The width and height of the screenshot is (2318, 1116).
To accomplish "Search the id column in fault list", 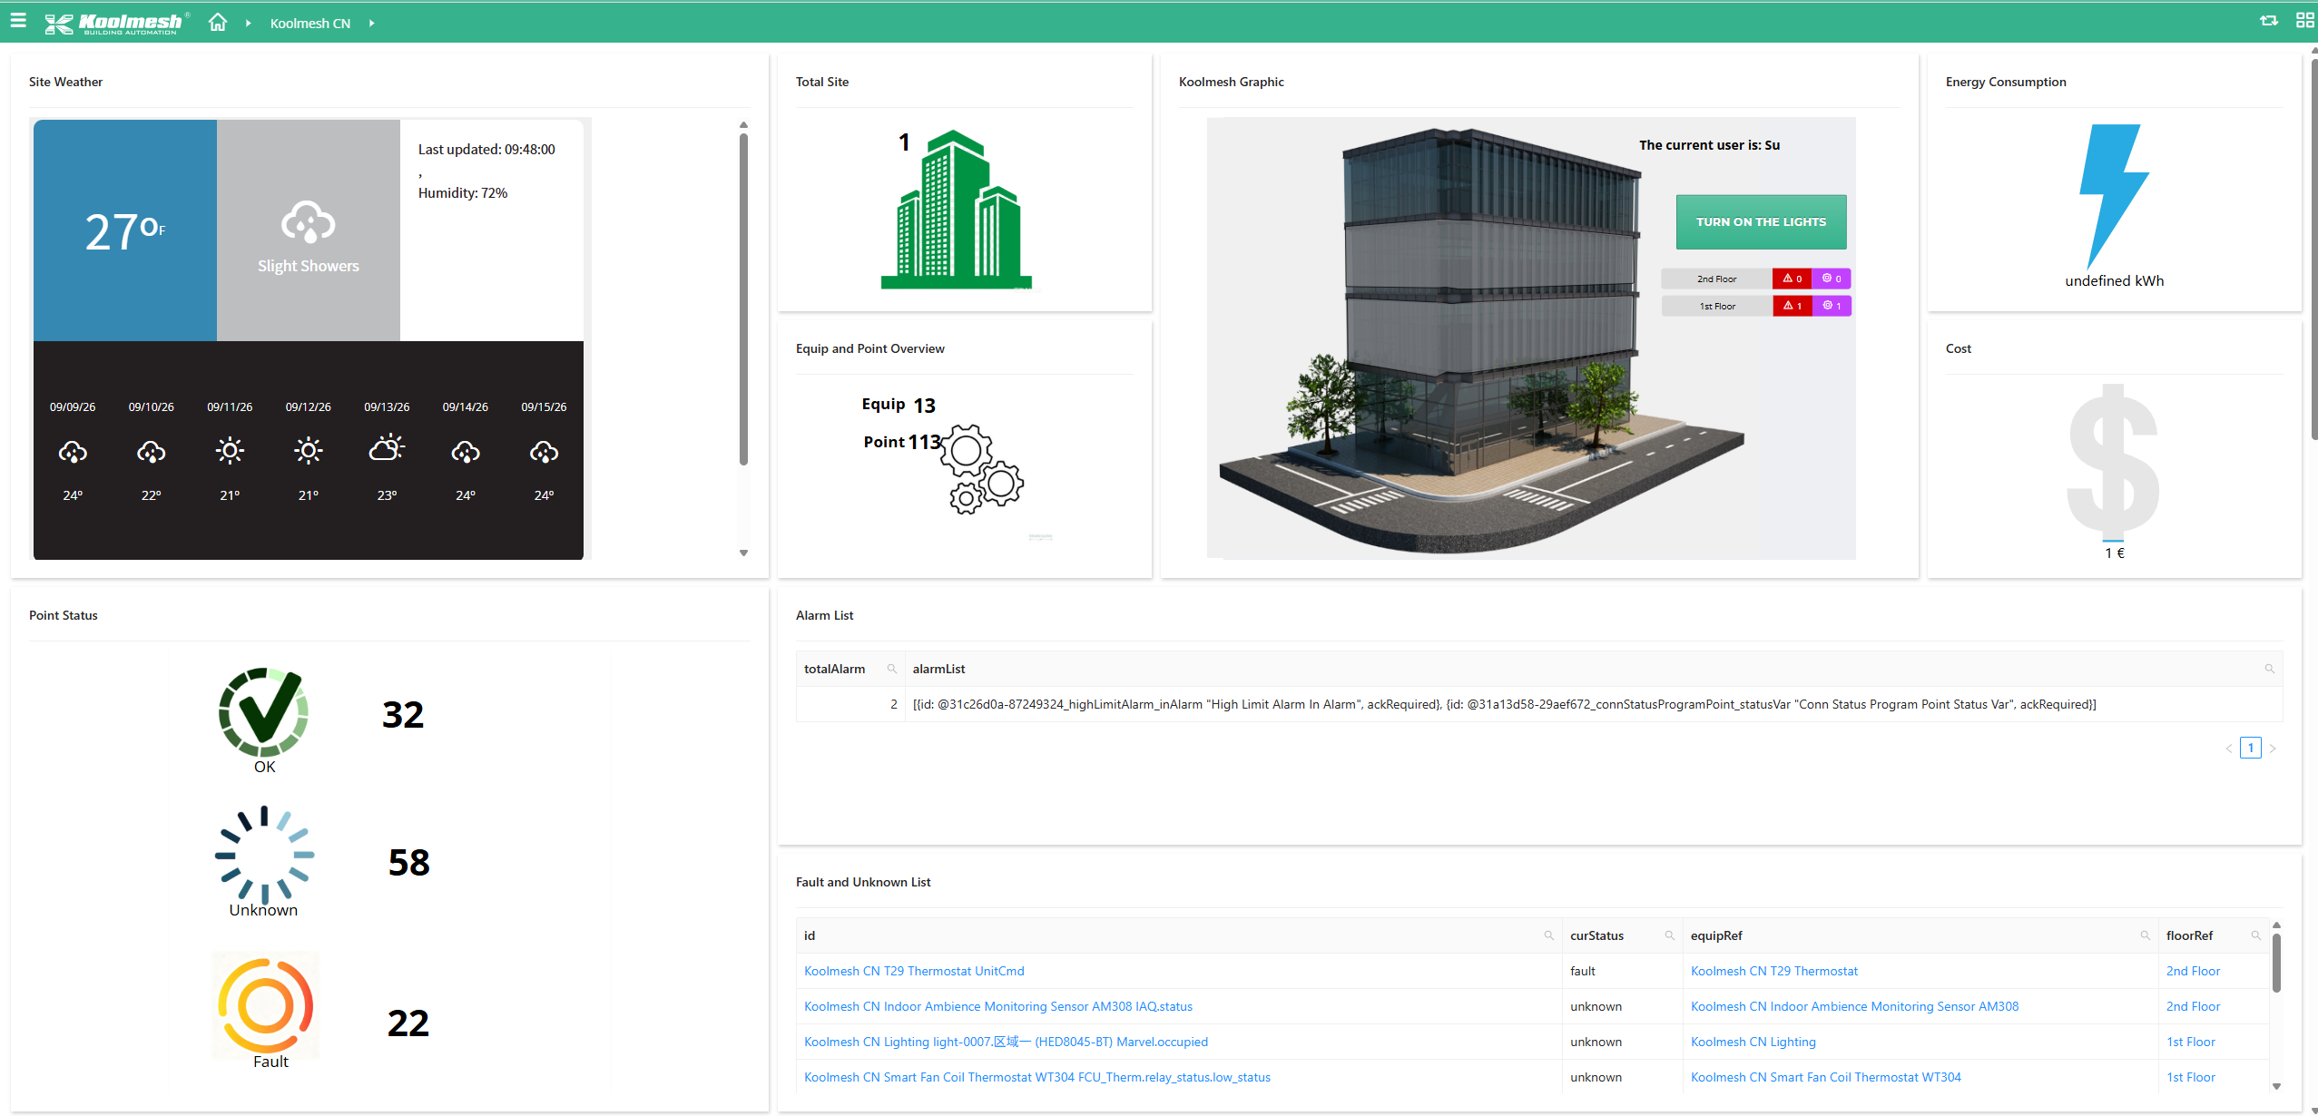I will (1549, 935).
